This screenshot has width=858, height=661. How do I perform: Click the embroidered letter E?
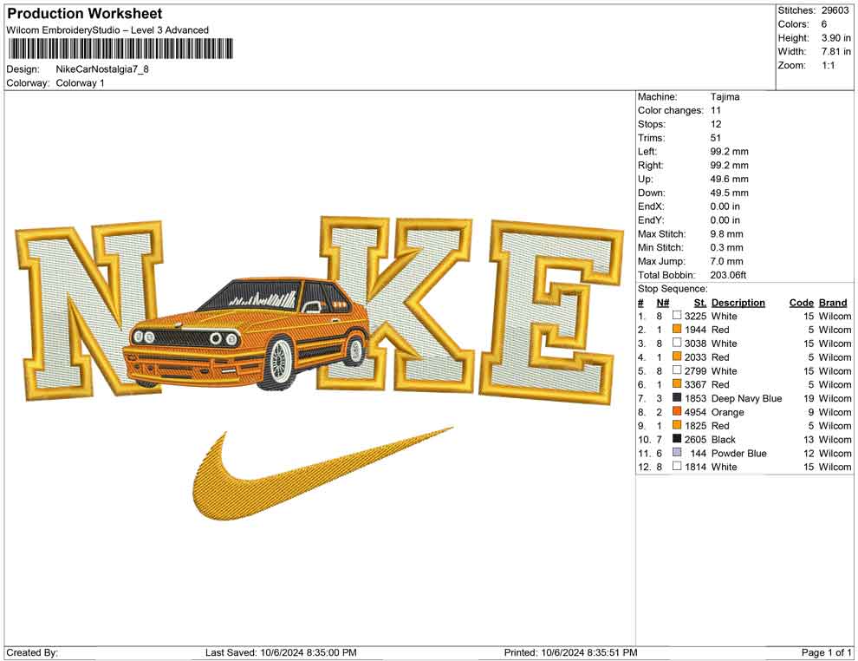click(x=551, y=312)
